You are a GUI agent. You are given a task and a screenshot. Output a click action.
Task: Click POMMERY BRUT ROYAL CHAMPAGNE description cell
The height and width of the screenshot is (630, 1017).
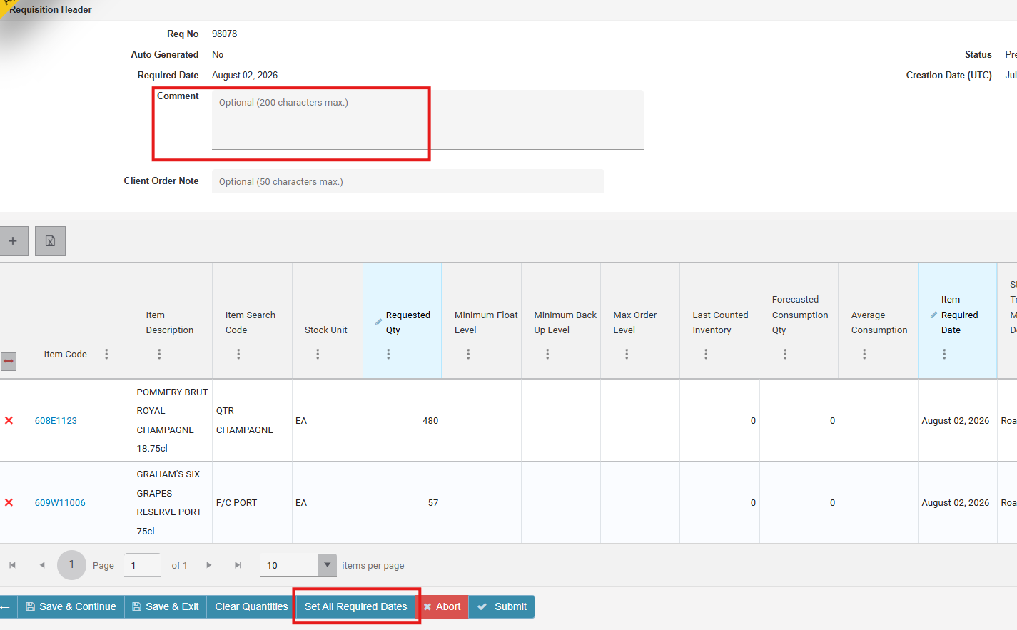pos(172,420)
